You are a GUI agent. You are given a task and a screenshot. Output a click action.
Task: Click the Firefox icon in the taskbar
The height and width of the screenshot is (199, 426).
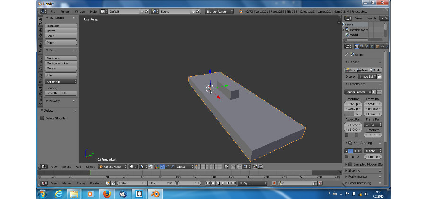point(106,193)
